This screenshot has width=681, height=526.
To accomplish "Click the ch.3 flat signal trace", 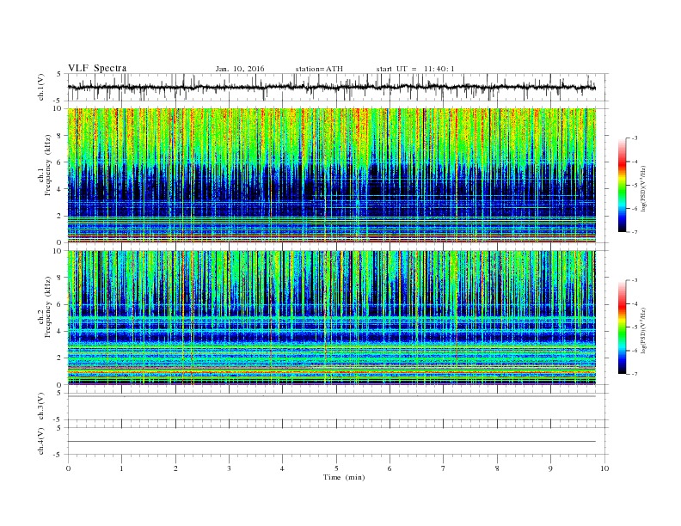I will click(x=332, y=396).
